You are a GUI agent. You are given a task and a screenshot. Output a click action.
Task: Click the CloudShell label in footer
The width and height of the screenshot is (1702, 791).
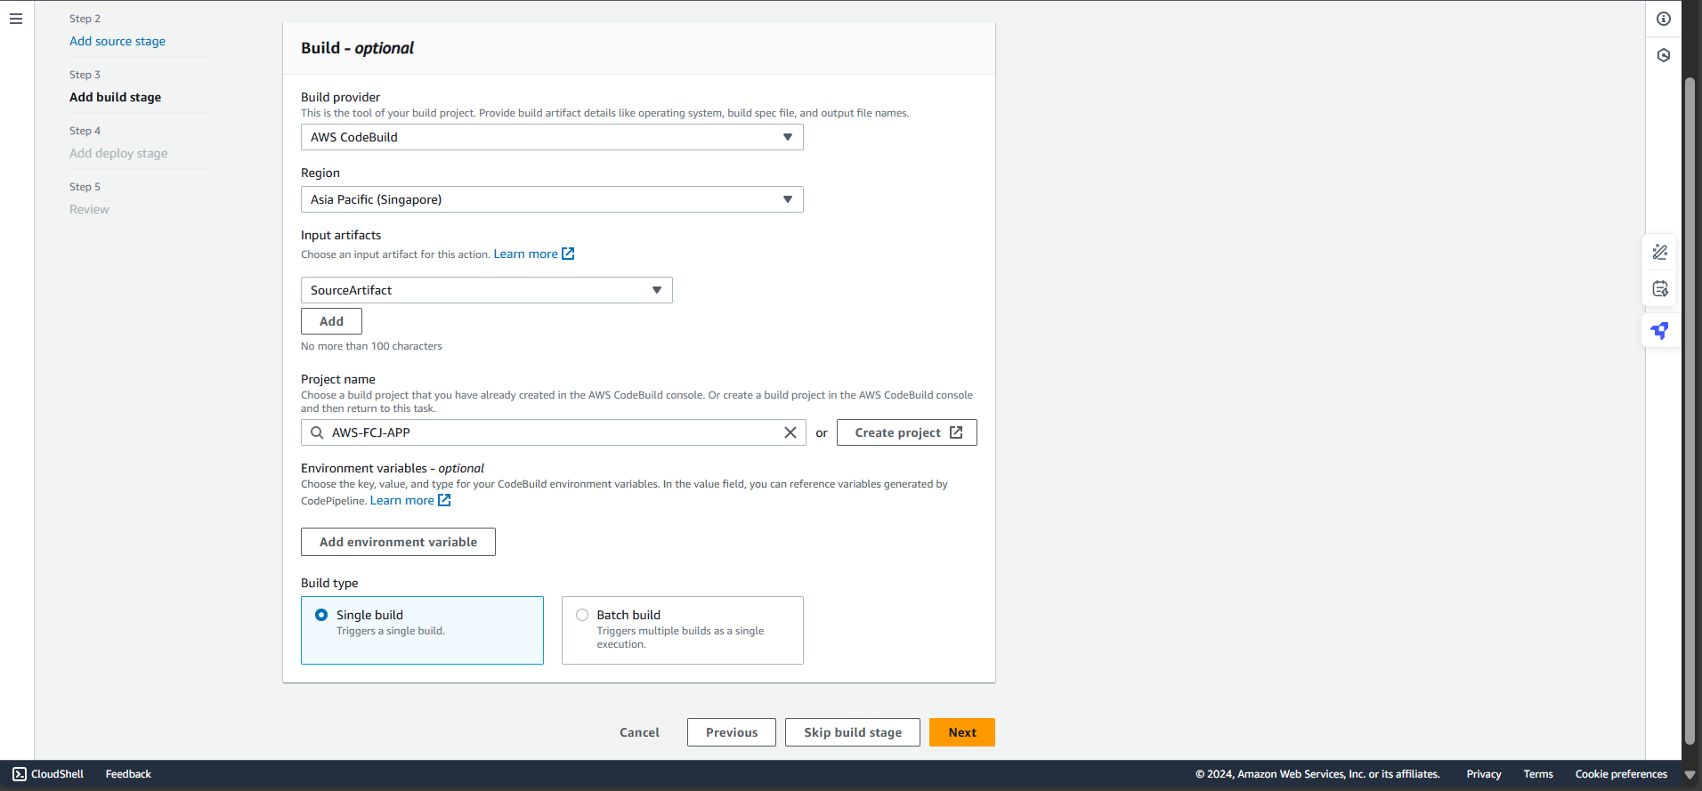57,774
